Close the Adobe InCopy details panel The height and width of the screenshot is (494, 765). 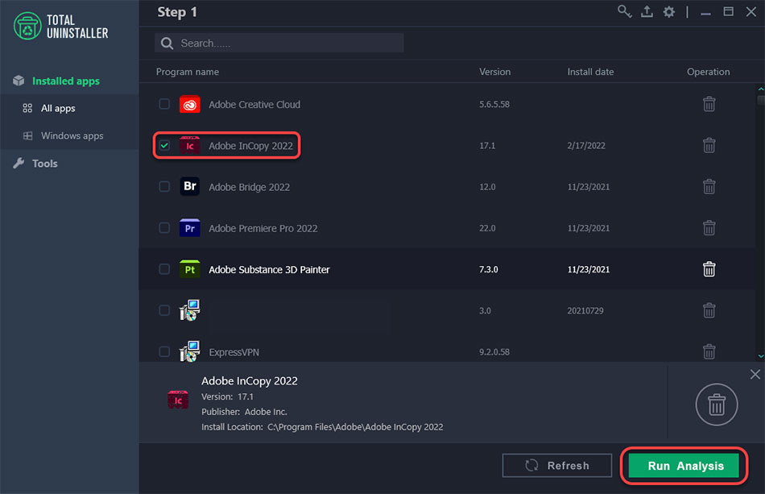click(755, 375)
